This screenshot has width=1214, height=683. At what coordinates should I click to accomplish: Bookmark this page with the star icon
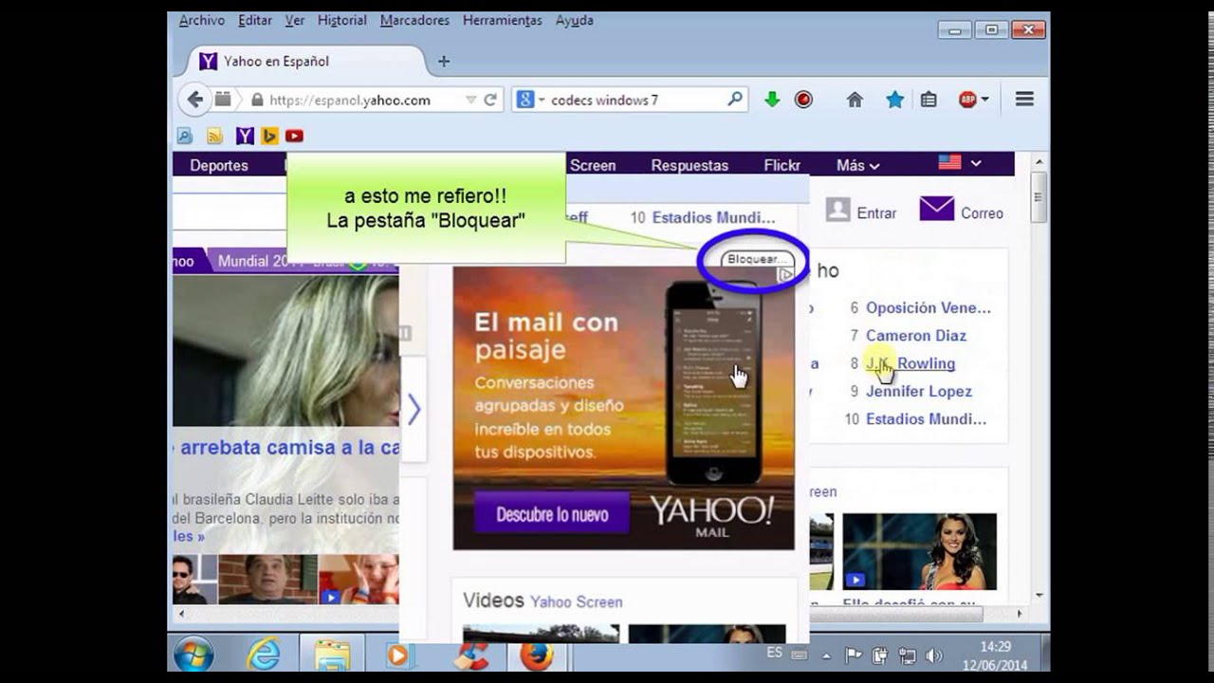coord(894,100)
